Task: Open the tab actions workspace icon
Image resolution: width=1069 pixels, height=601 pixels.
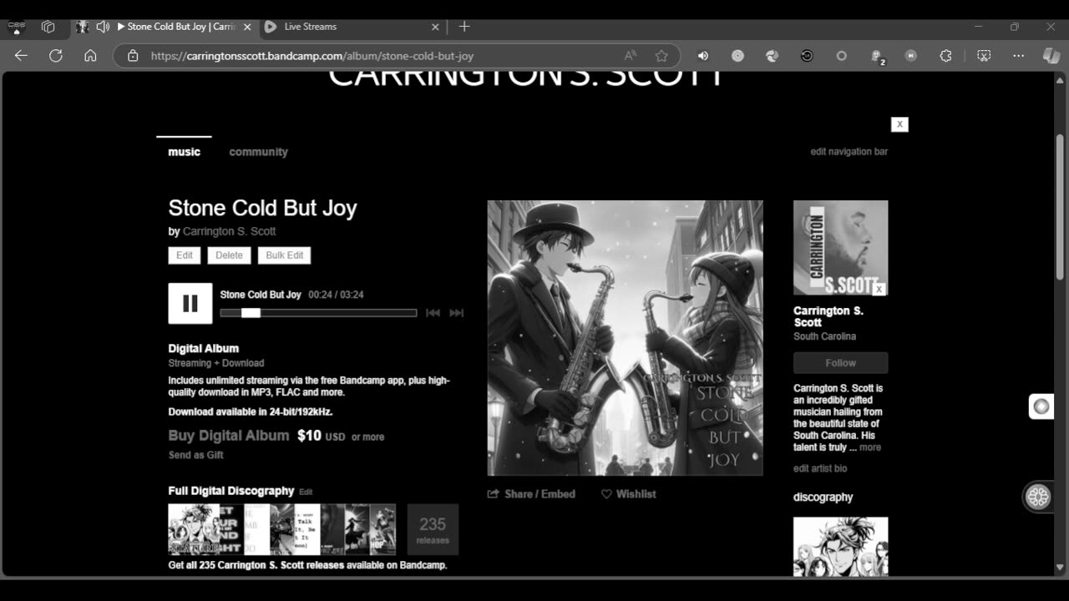Action: 48,27
